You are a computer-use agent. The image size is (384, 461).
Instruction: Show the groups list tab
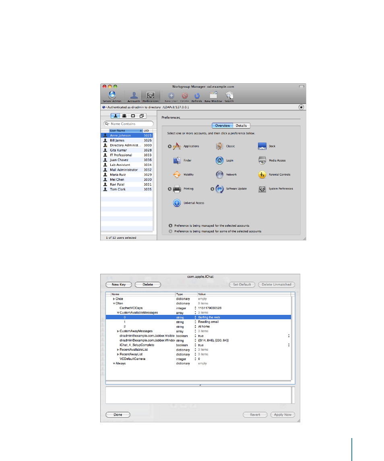click(124, 116)
